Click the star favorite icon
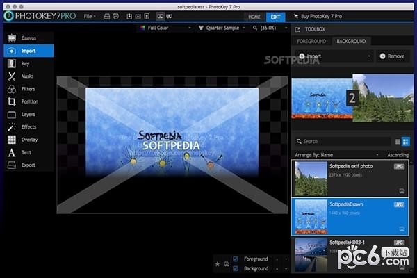 (x=218, y=264)
